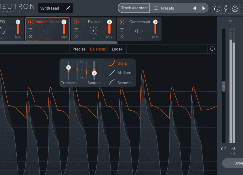Click the pencil icon beside Synth Lead
The width and height of the screenshot is (243, 175).
point(68,8)
